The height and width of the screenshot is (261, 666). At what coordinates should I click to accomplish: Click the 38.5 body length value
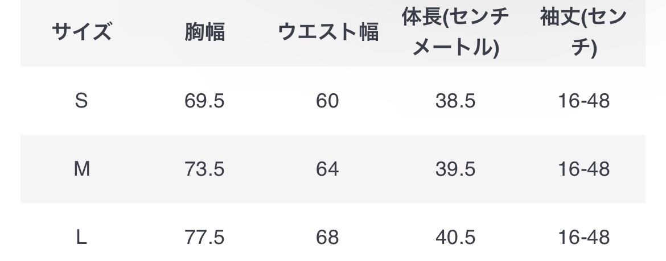pos(455,101)
